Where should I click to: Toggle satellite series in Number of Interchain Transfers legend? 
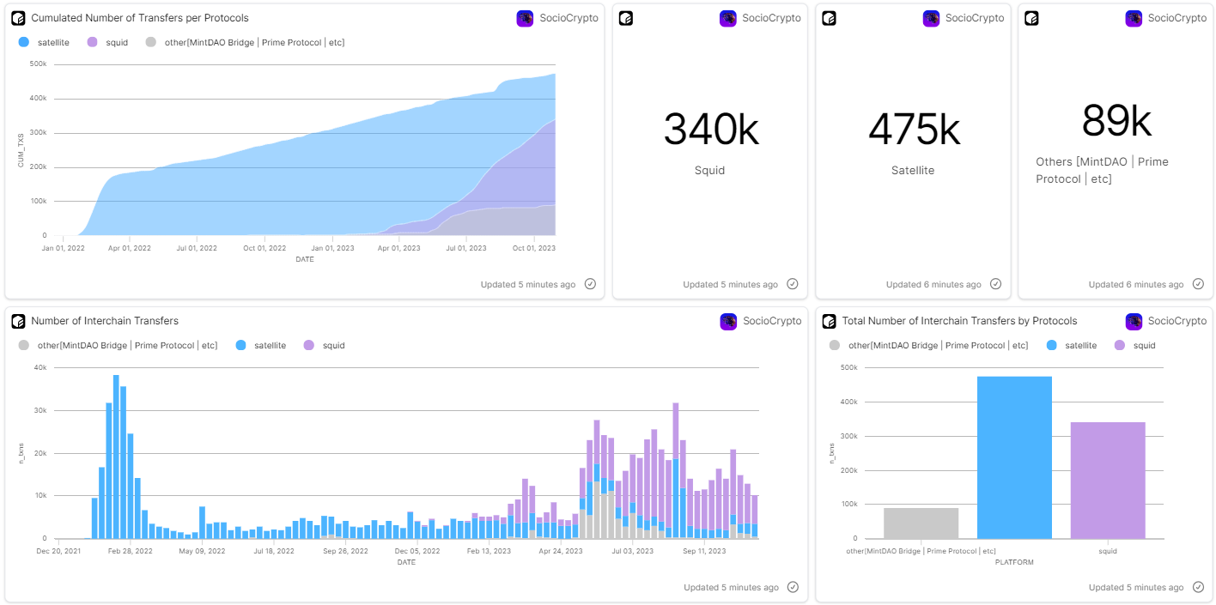pos(260,345)
